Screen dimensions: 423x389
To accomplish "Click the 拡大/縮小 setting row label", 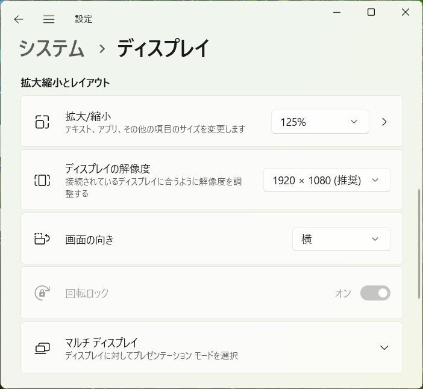I will click(x=88, y=116).
